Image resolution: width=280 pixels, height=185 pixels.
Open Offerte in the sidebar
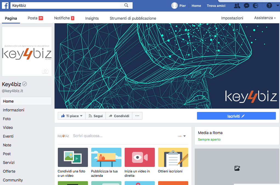coord(9,171)
